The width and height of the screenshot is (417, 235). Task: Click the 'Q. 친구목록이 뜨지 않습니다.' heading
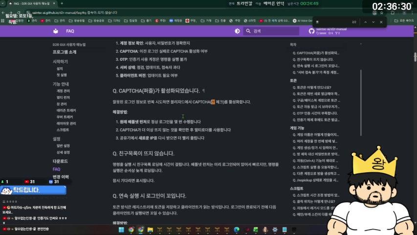(143, 153)
